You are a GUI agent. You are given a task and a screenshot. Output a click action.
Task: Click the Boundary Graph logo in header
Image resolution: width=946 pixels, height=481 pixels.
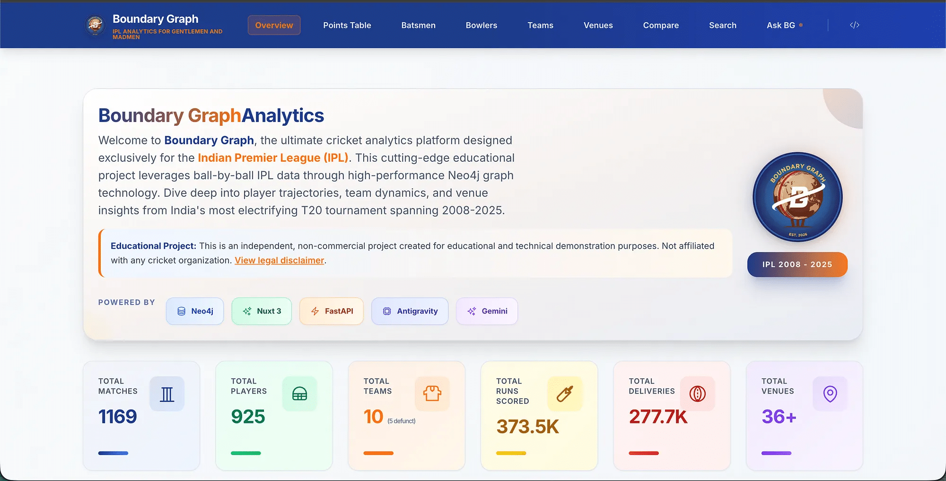pyautogui.click(x=95, y=25)
